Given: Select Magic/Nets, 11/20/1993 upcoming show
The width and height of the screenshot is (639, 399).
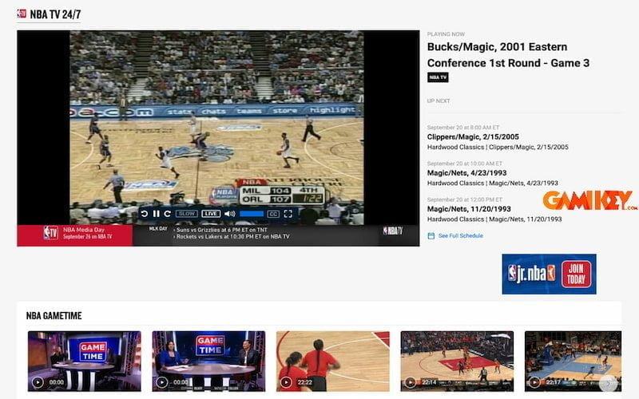Looking at the screenshot, I should [x=469, y=209].
